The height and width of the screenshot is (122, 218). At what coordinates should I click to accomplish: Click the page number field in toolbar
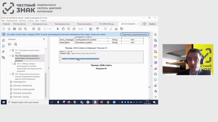(45, 29)
